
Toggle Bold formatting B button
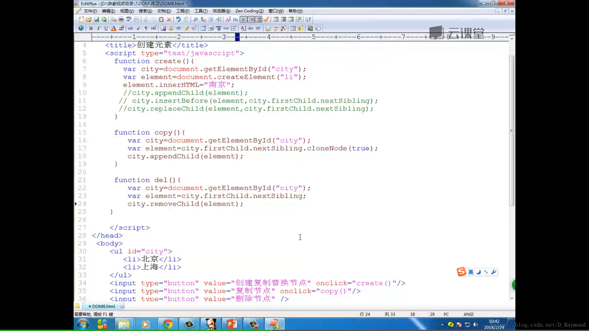tap(91, 28)
